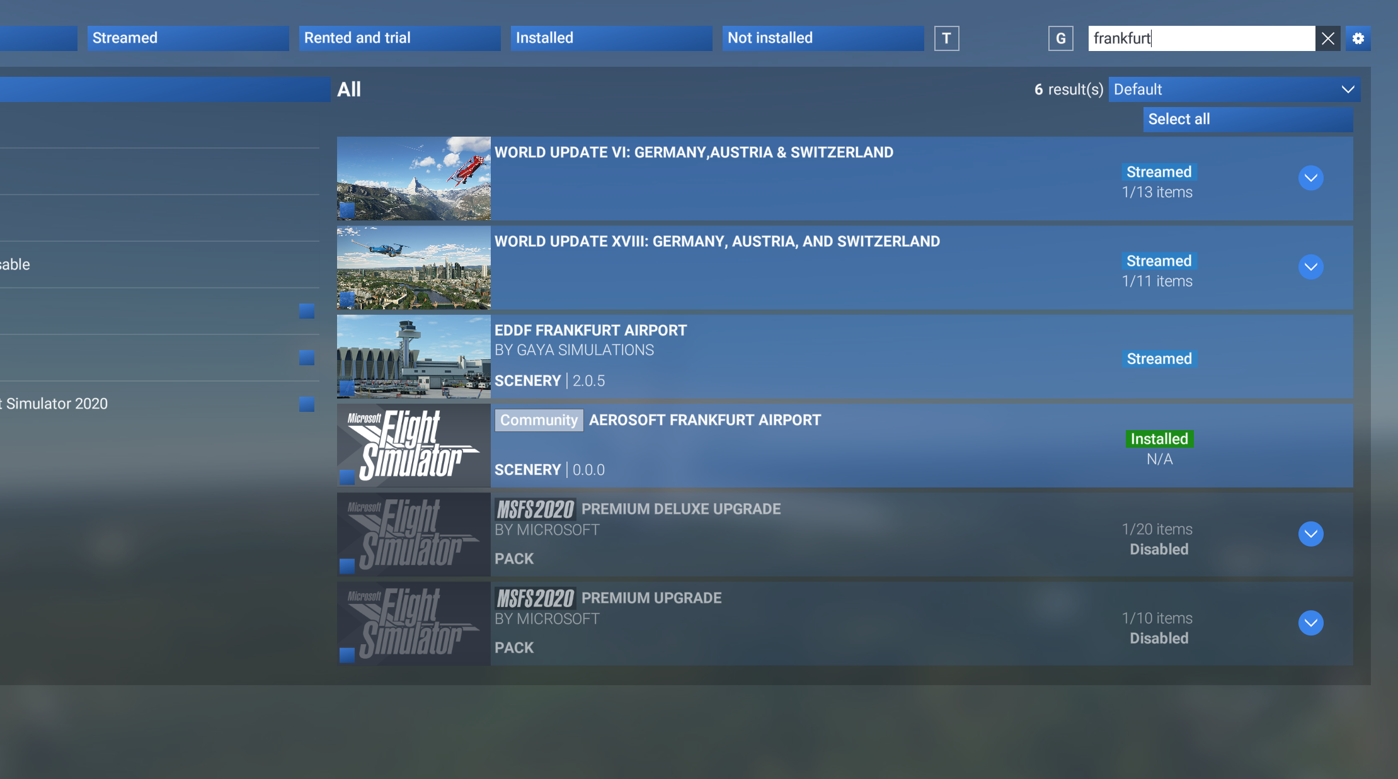The image size is (1398, 779).
Task: Tick the World Update XVIII checkbox
Action: 347,299
